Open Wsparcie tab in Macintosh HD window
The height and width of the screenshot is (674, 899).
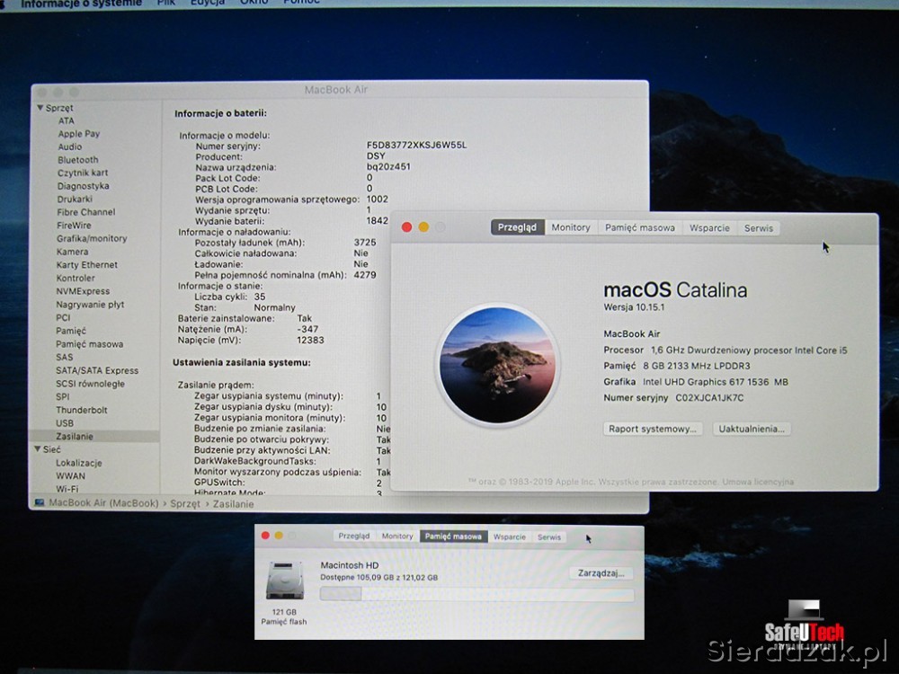(510, 537)
